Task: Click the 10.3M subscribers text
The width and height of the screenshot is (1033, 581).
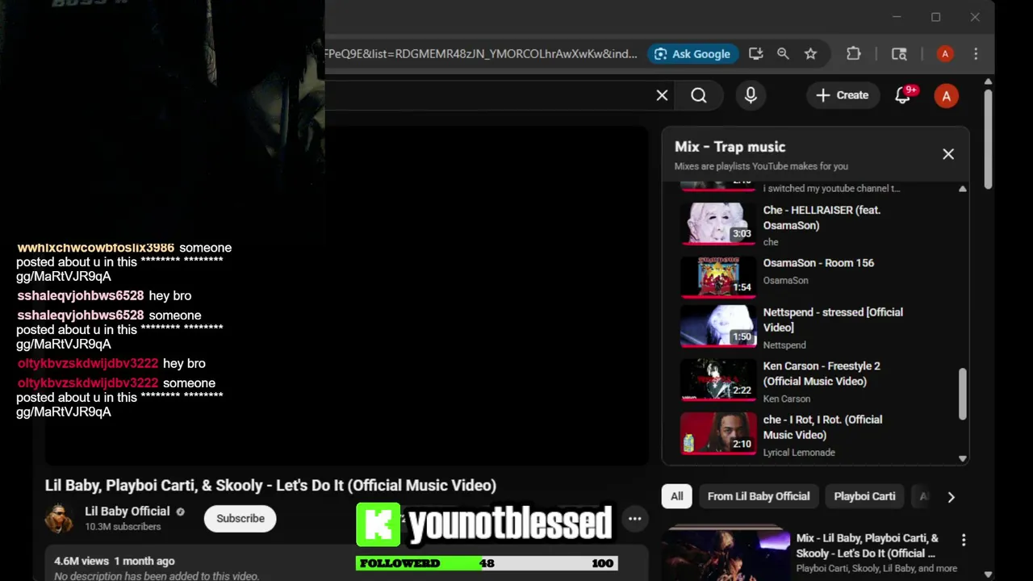Action: click(123, 527)
